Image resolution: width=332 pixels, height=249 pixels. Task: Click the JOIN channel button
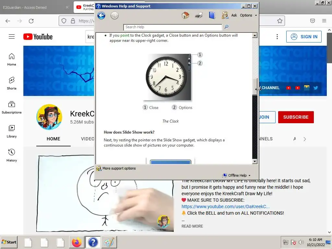[x=267, y=117]
